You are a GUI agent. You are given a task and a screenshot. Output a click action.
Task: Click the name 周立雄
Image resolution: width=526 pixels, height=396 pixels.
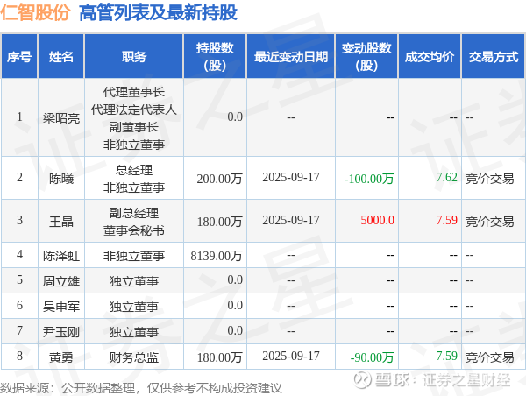(x=61, y=281)
